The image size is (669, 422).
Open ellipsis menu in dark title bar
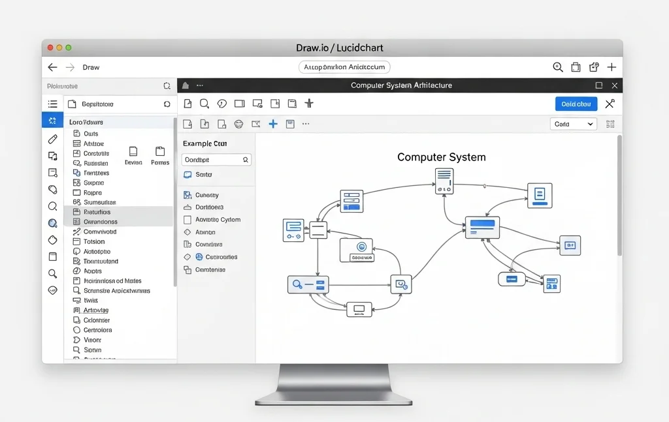pyautogui.click(x=200, y=85)
